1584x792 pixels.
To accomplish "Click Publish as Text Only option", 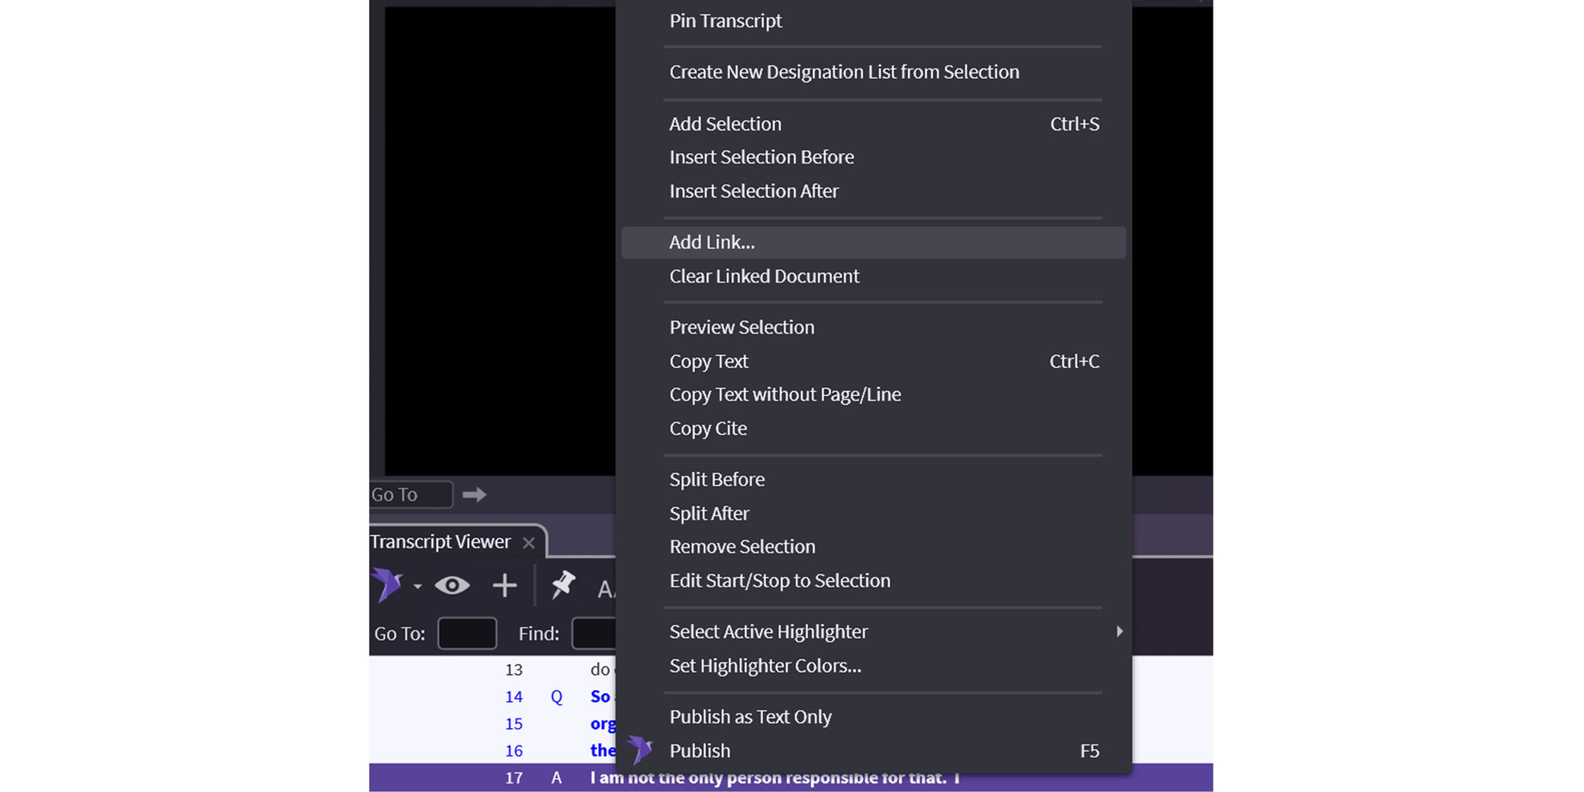I will coord(750,717).
